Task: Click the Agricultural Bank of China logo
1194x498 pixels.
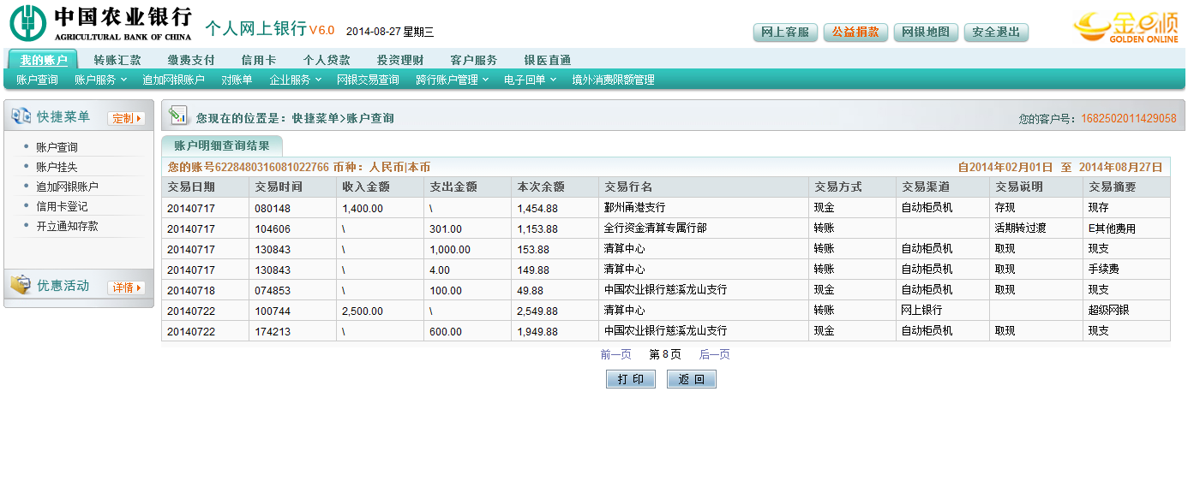Action: coord(101,24)
